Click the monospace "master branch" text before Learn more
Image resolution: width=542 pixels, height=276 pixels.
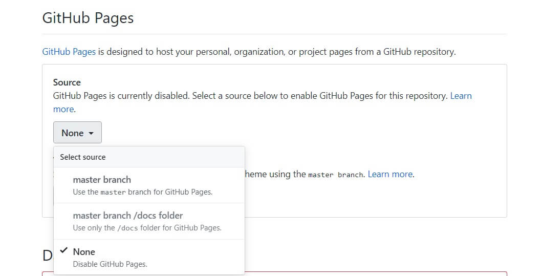(335, 175)
